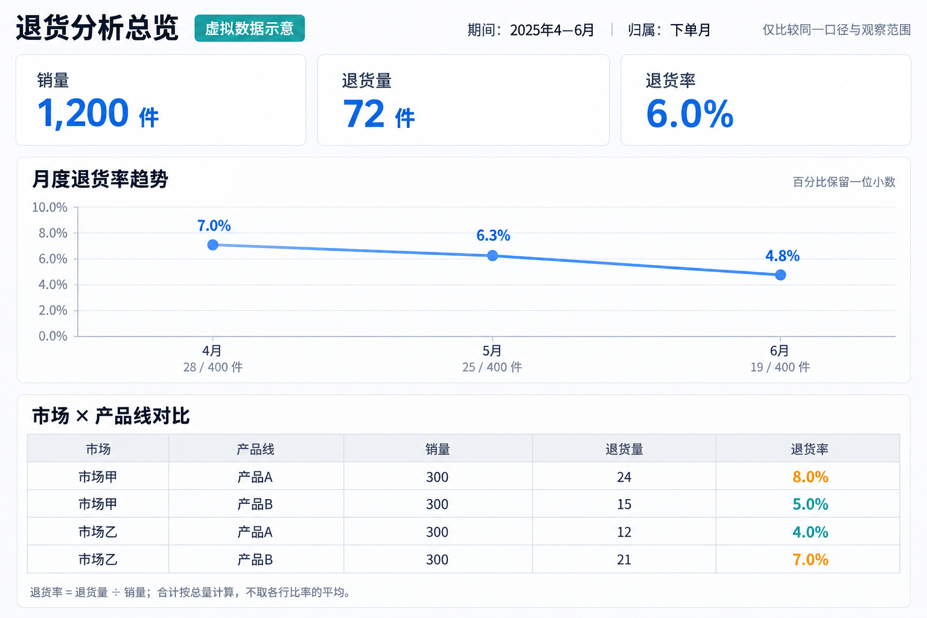Click the 4月 x-axis label
Viewport: 927px width, 618px height.
coord(212,351)
